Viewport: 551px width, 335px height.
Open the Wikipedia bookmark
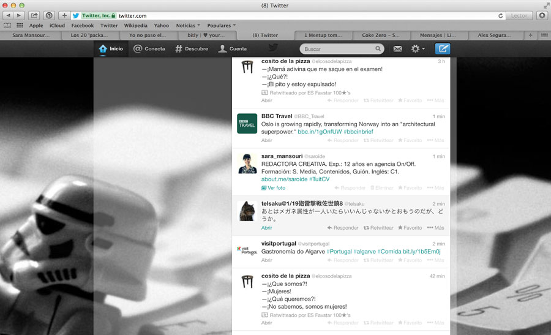pos(136,25)
